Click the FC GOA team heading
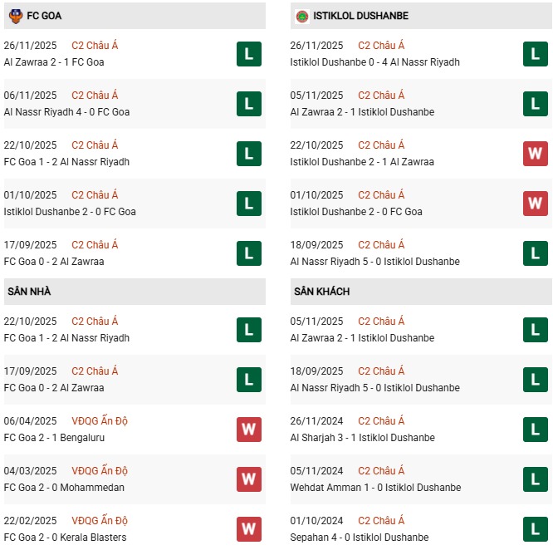 44,16
